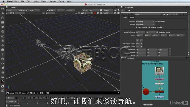Toggle the separate faces checkbox
Viewport: 190px width, 107px height.
[x=157, y=32]
